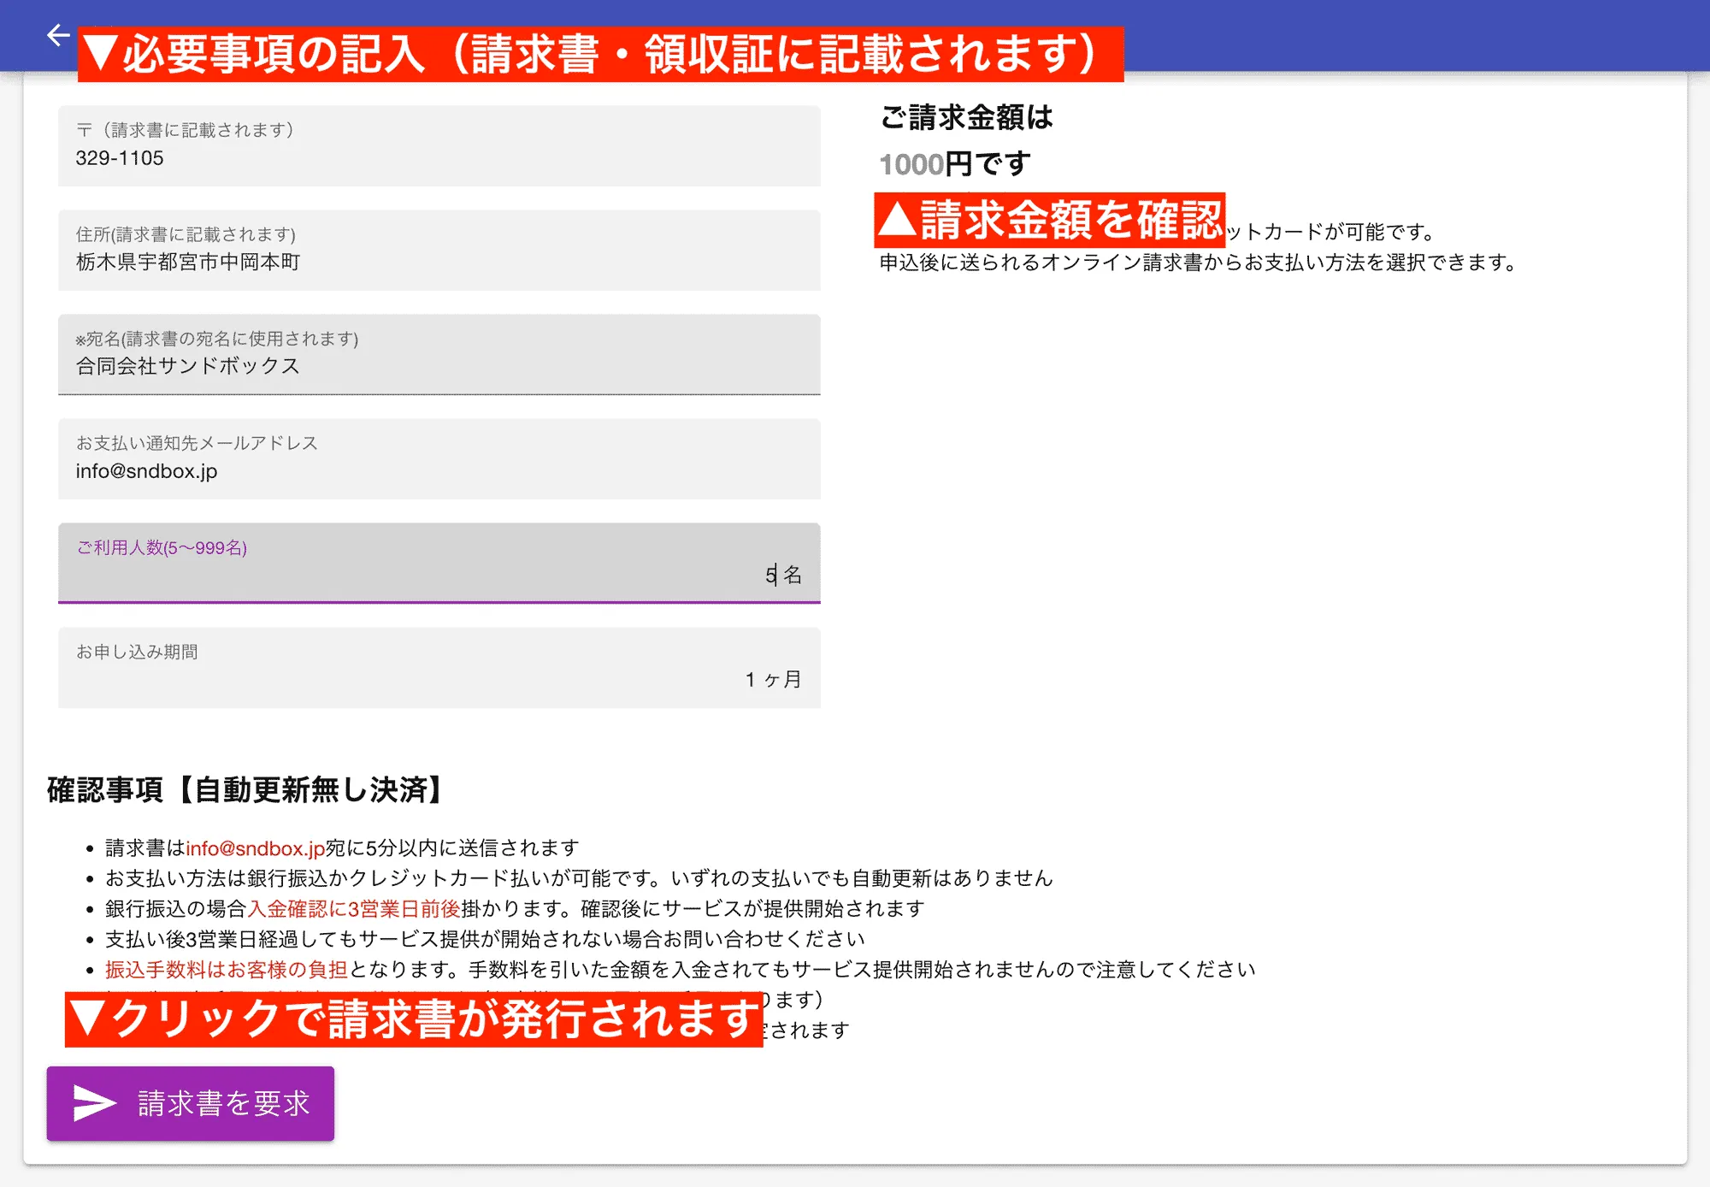Open the お申し込み期間 period selector
This screenshot has height=1187, width=1710.
point(438,668)
